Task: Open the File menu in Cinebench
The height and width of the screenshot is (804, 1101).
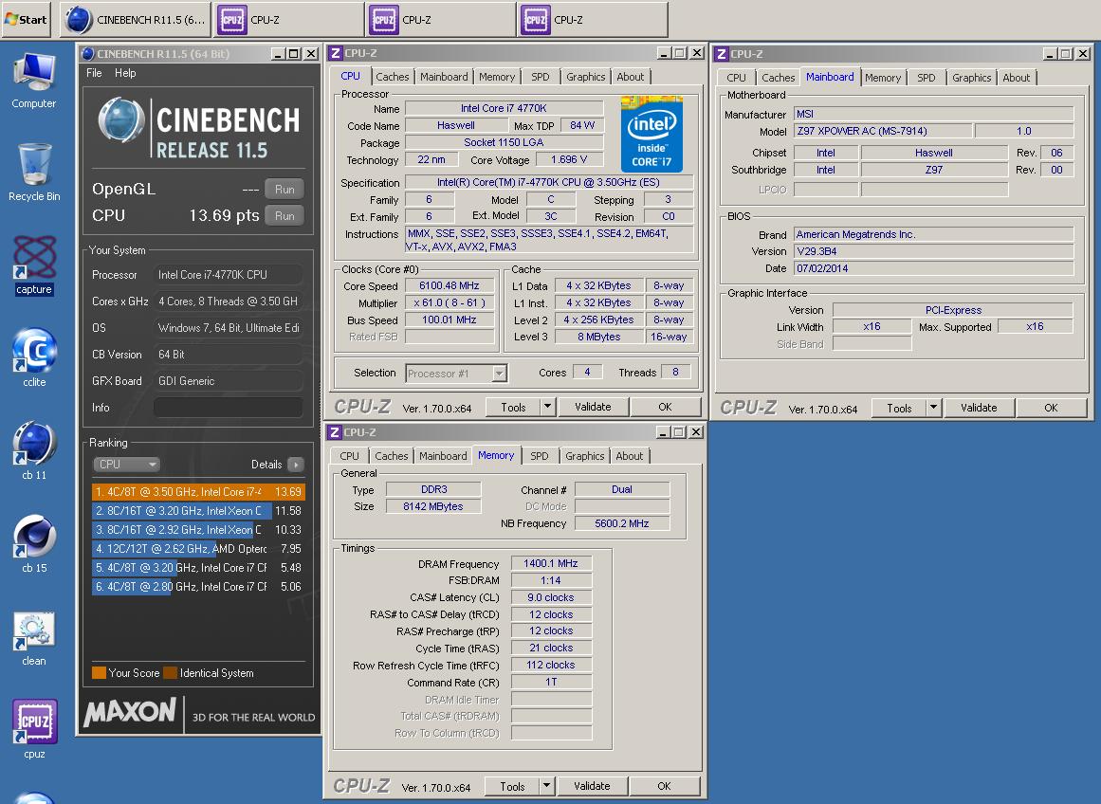Action: click(94, 73)
